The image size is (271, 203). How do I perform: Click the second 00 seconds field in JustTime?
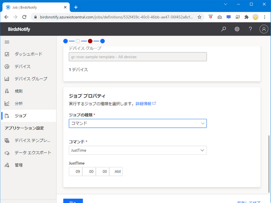click(x=102, y=171)
